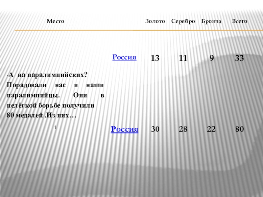The height and width of the screenshot is (197, 263).
Task: Click the line 'нелёгкой борьбе получили'
Action: (51, 105)
